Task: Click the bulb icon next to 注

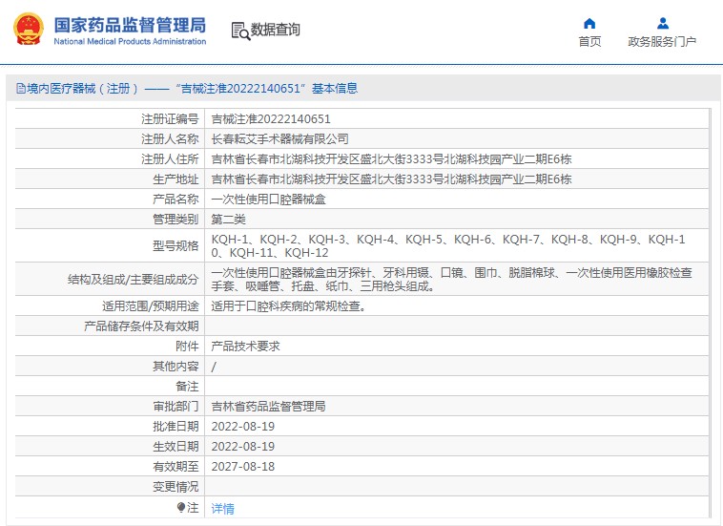Action: (x=181, y=508)
